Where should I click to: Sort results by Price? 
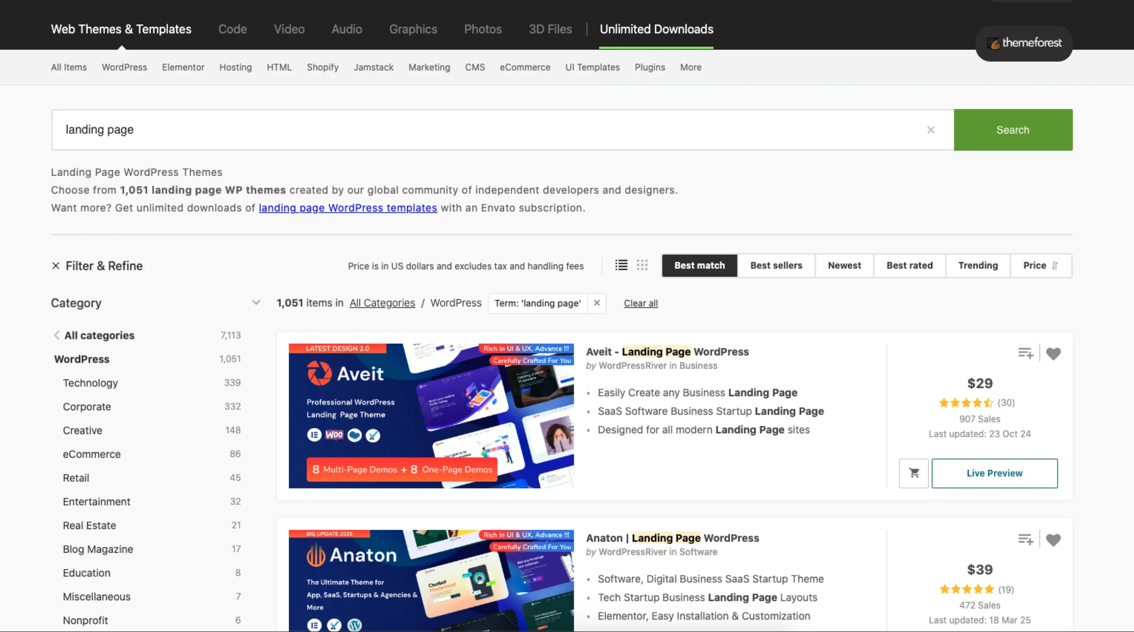tap(1041, 265)
